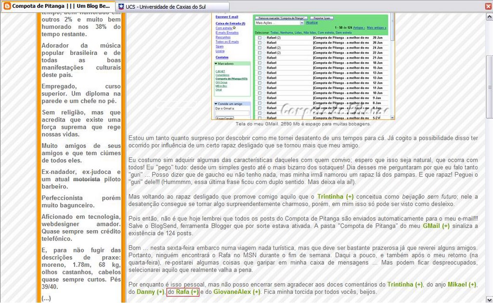Open the 'Mais Ações' dropdown in Gmail image
493x303 pixels.
[x=279, y=23]
